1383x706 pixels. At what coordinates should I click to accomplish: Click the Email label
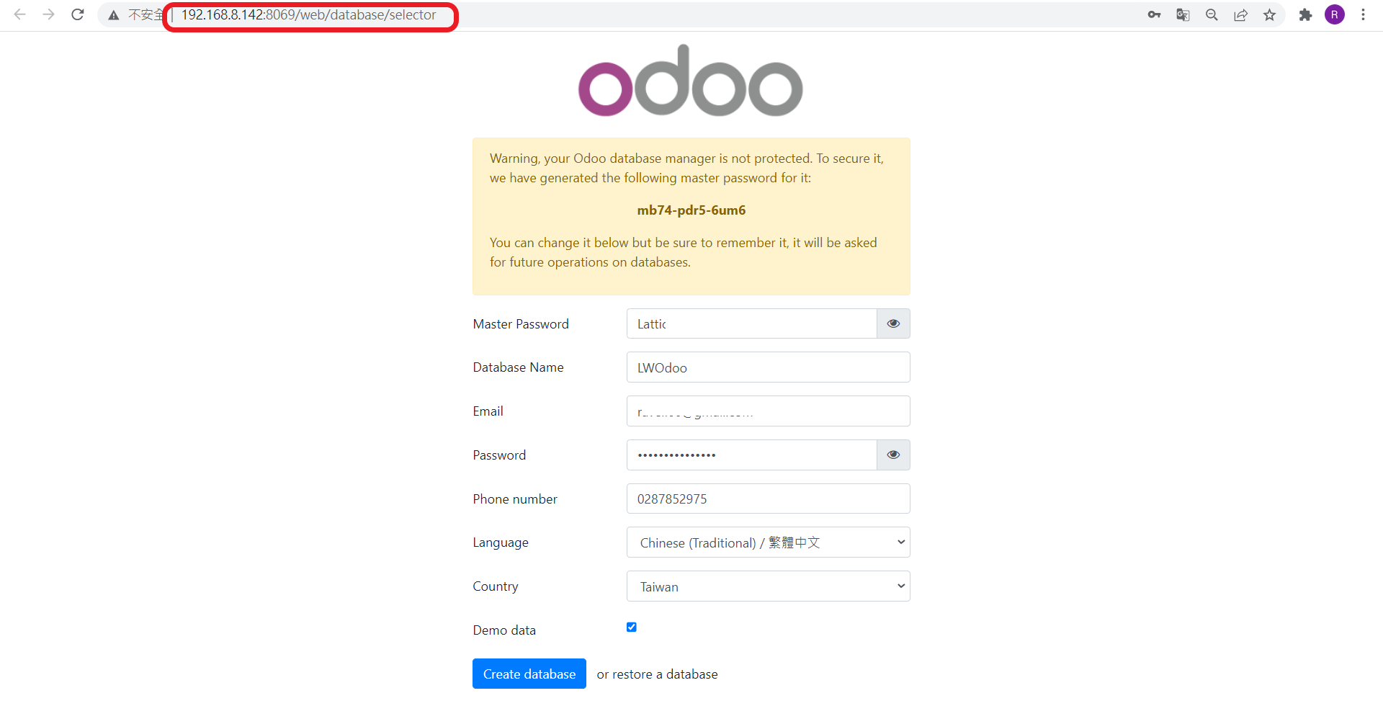(x=488, y=411)
